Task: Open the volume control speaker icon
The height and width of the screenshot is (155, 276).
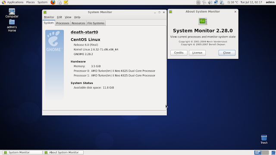Action: (x=210, y=2)
